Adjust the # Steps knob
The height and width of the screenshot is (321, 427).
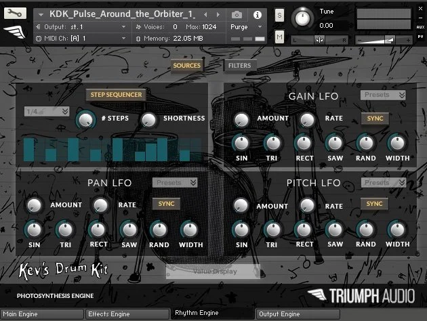click(x=85, y=119)
